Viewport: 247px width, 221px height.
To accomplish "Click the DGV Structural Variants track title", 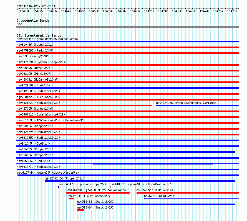I will pyautogui.click(x=39, y=35).
